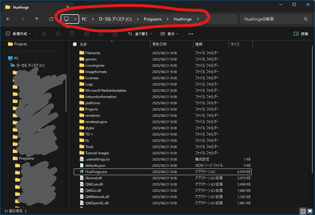Expand chevron after HueForge in address bar
The image size is (315, 215).
[x=198, y=19]
